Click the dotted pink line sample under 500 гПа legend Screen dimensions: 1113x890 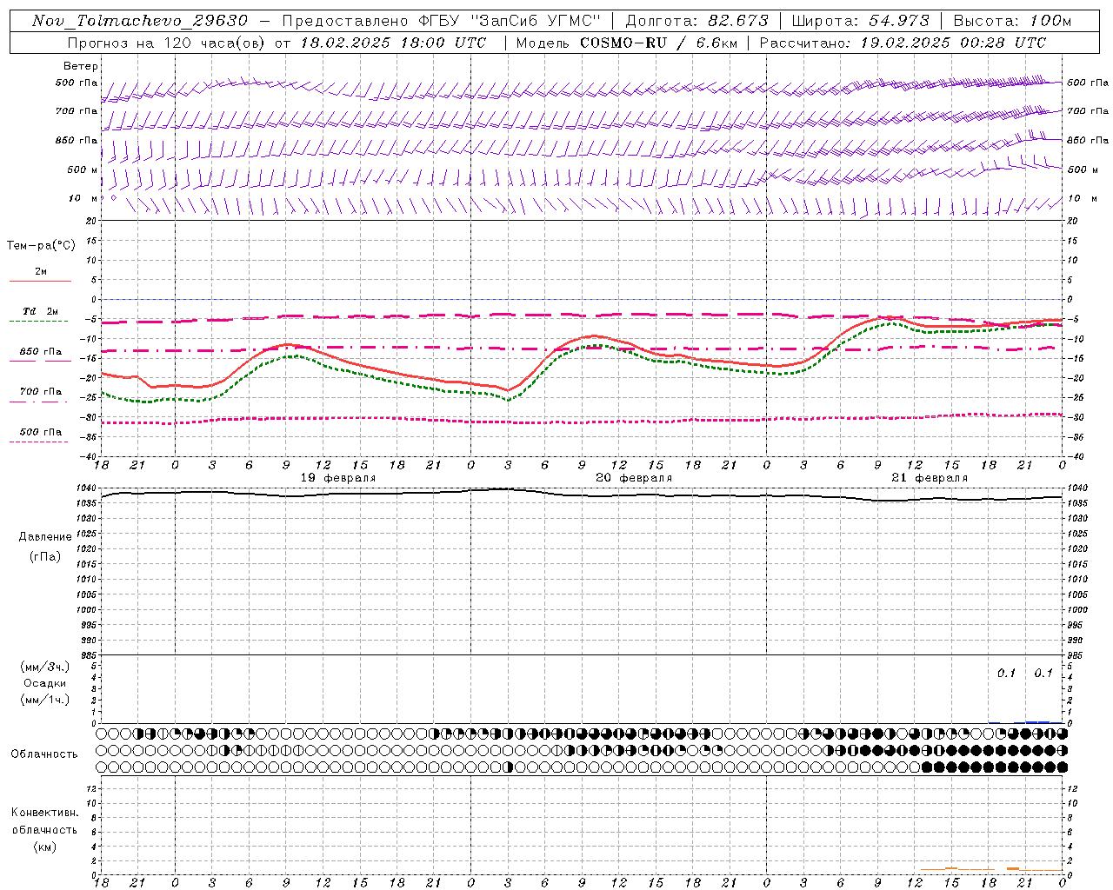[38, 442]
